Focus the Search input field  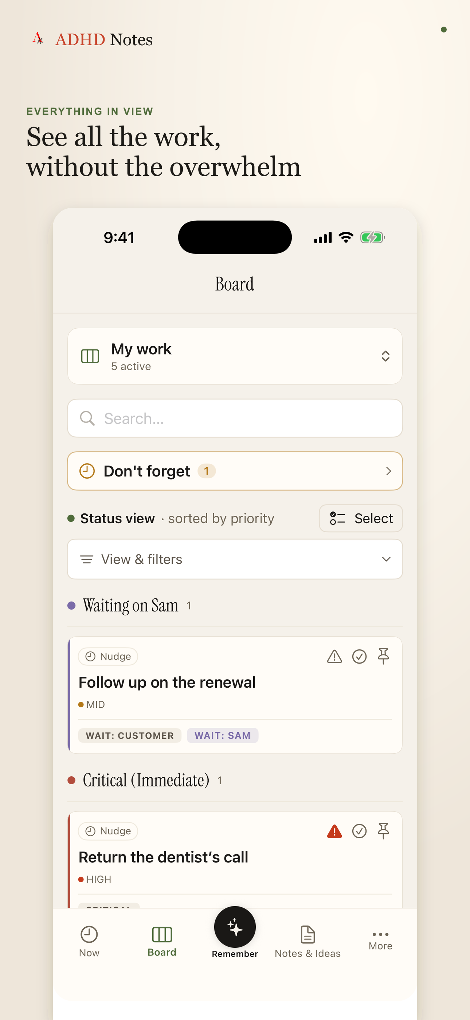coord(235,418)
